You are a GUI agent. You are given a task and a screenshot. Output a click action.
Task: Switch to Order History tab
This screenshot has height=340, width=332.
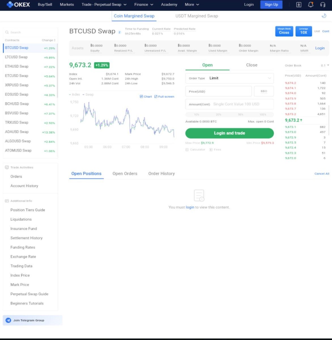click(161, 173)
